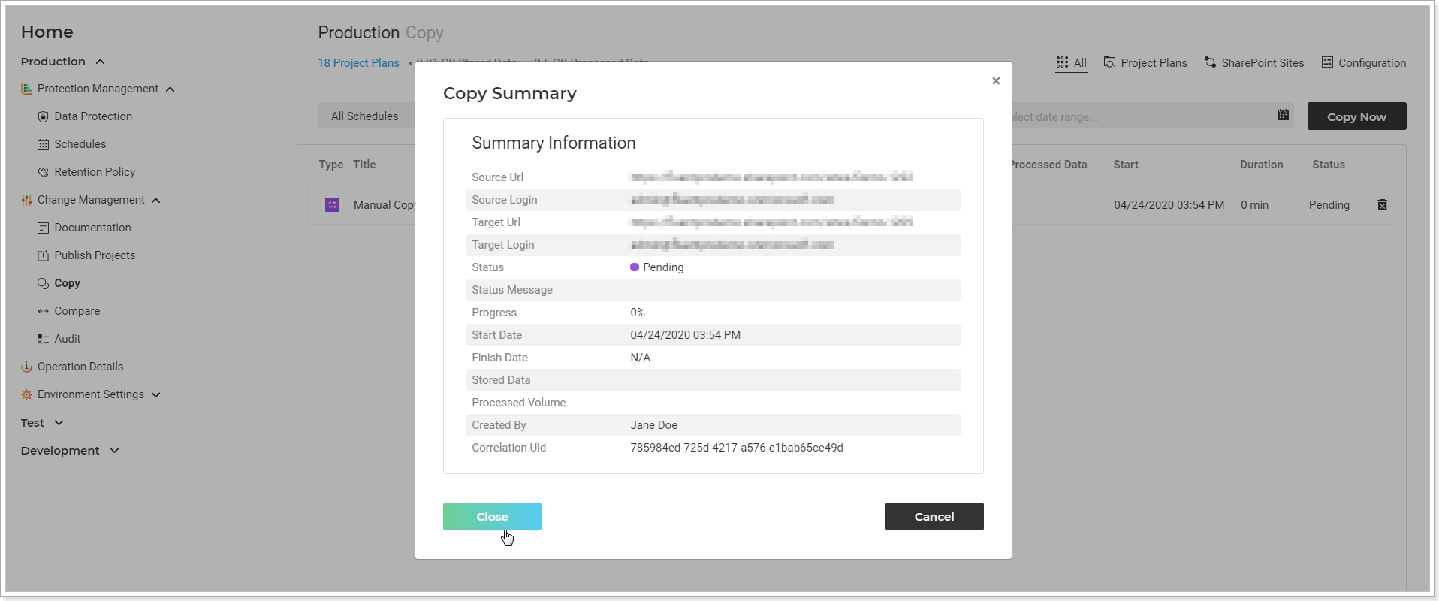Click the Compare arrows icon
This screenshot has height=601, width=1439.
[x=44, y=311]
